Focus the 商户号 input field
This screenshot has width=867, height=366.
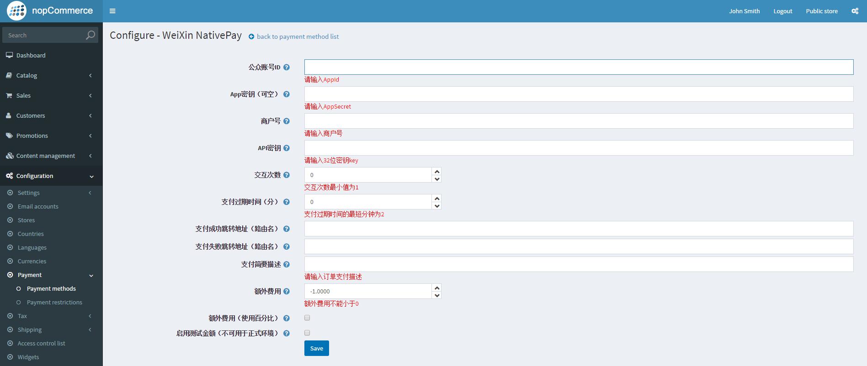point(579,121)
